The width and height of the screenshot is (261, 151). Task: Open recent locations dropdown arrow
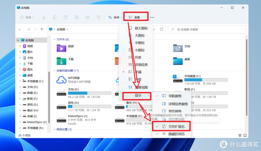click(35, 30)
